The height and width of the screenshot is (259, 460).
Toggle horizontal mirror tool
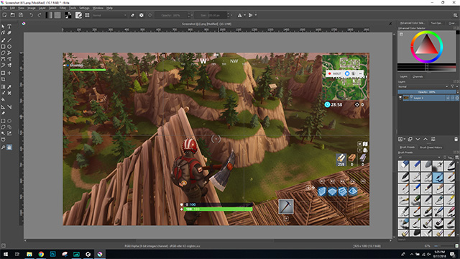click(239, 15)
